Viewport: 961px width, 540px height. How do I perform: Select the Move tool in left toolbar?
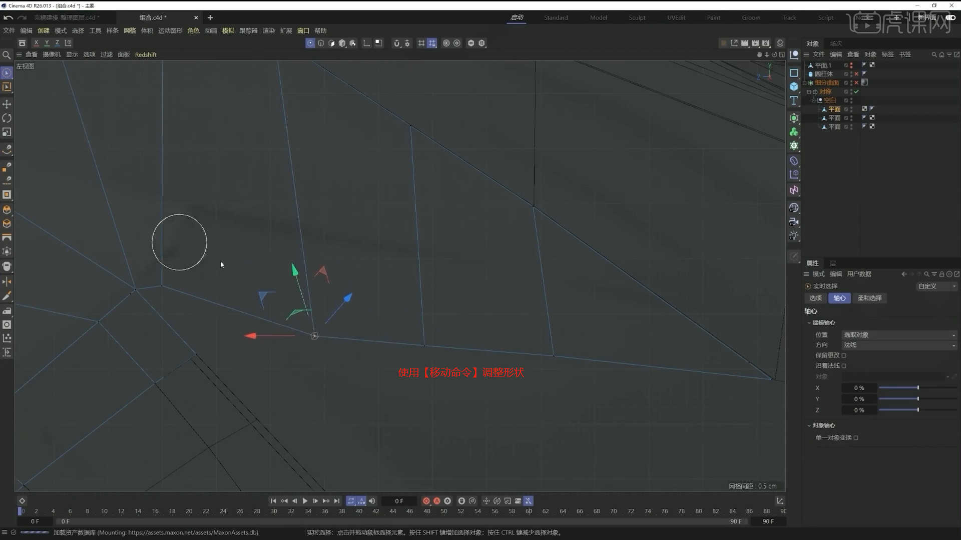(x=7, y=104)
